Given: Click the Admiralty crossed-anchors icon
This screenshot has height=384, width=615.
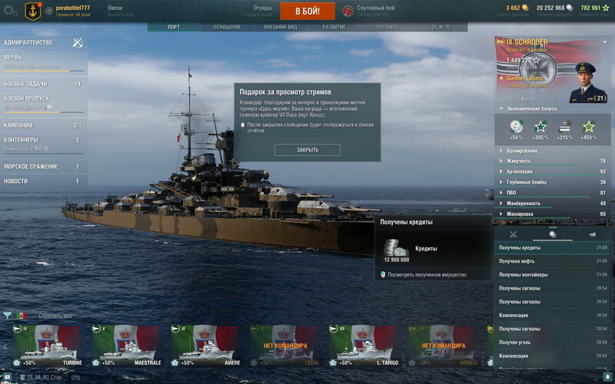Looking at the screenshot, I should pos(77,43).
